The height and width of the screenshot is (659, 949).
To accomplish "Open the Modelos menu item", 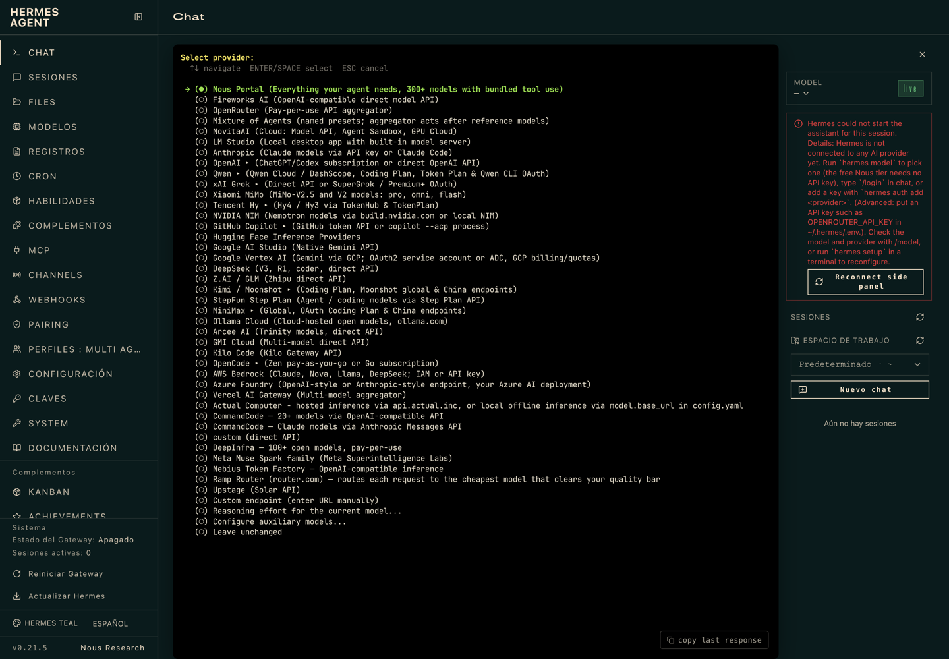I will [78, 127].
